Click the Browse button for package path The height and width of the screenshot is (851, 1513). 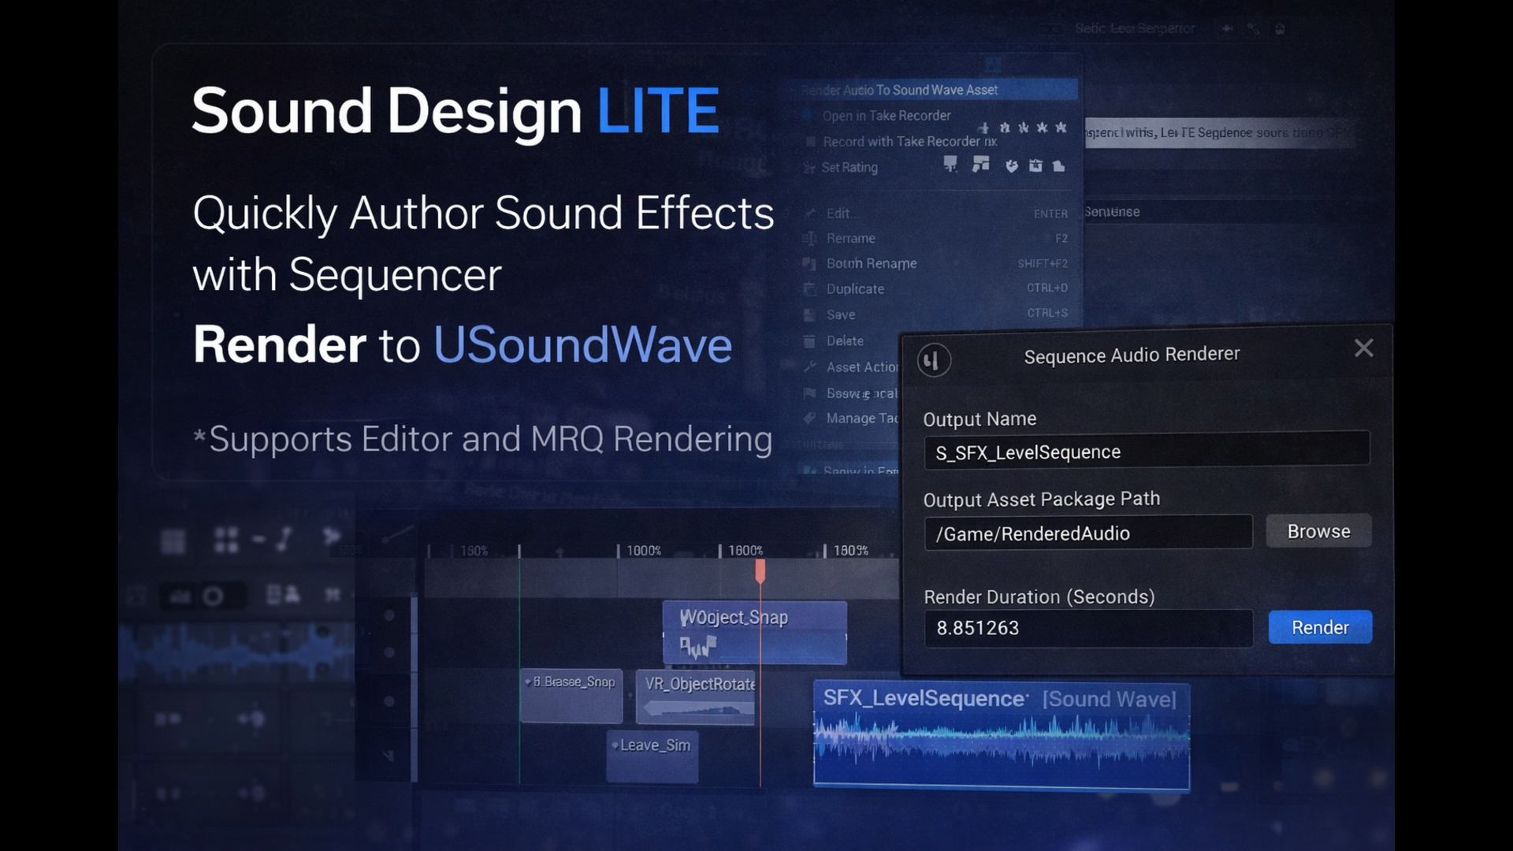point(1318,532)
